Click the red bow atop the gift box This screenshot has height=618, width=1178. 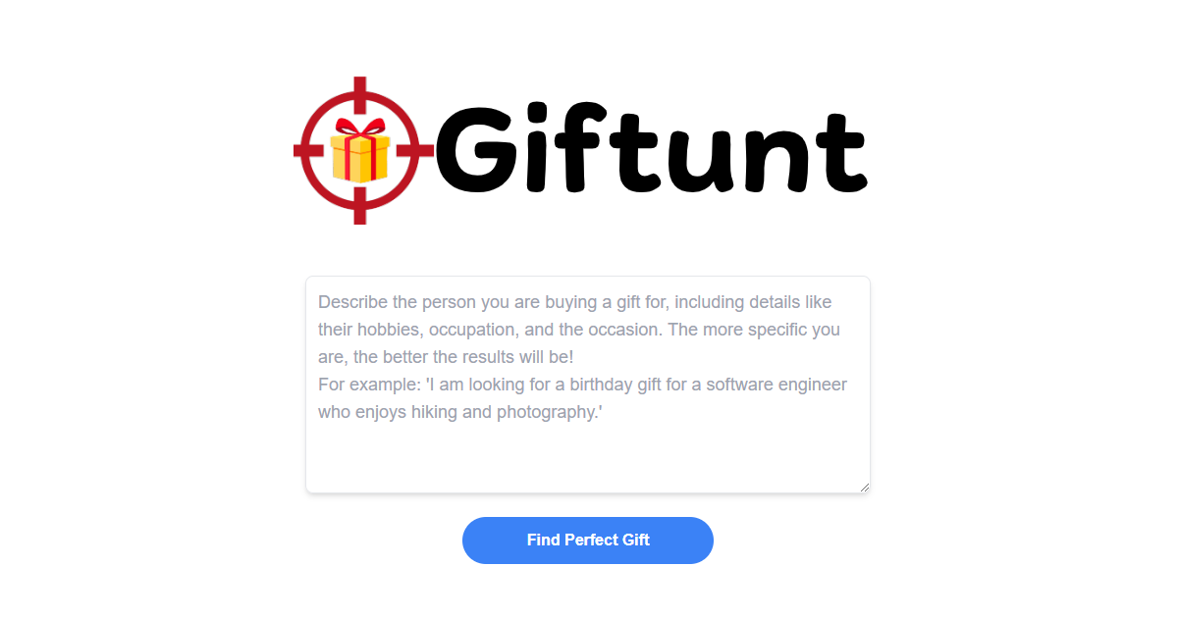click(x=360, y=129)
